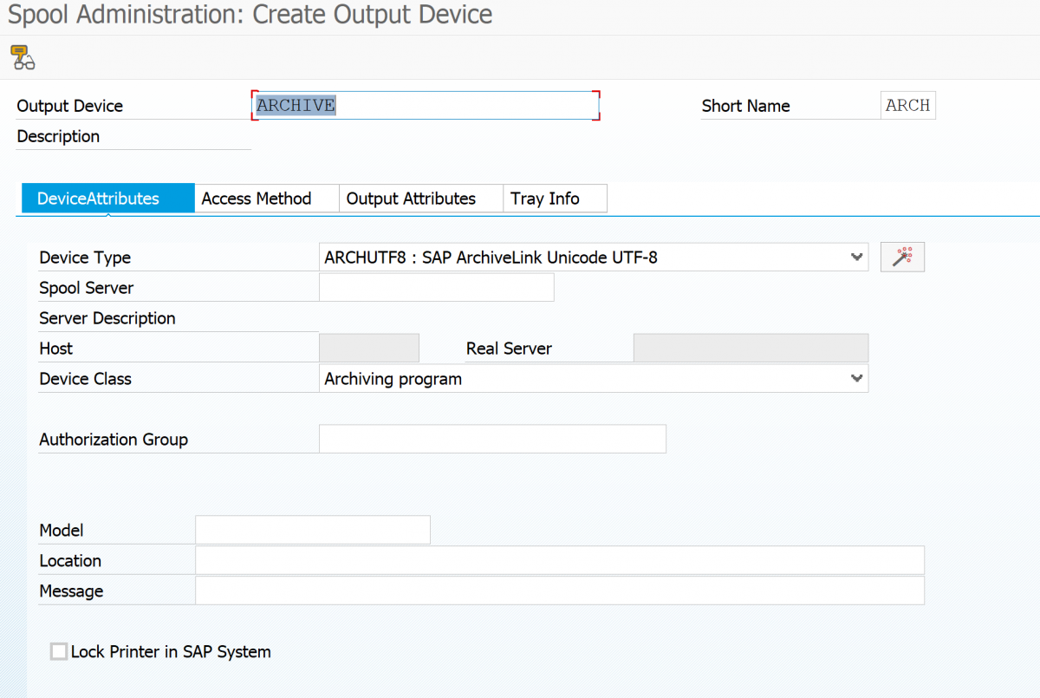Click the Description label under Output Device
This screenshot has height=698, width=1040.
coord(58,136)
